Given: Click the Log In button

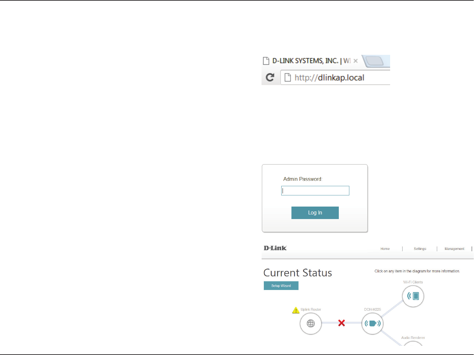Looking at the screenshot, I should [315, 213].
